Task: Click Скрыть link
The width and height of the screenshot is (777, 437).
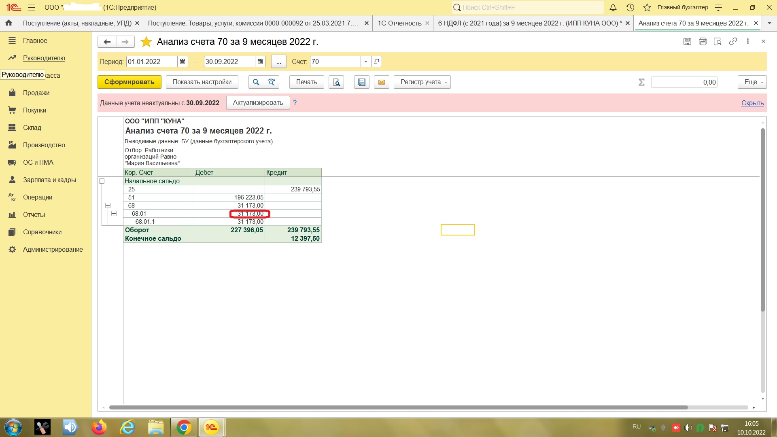Action: 752,103
